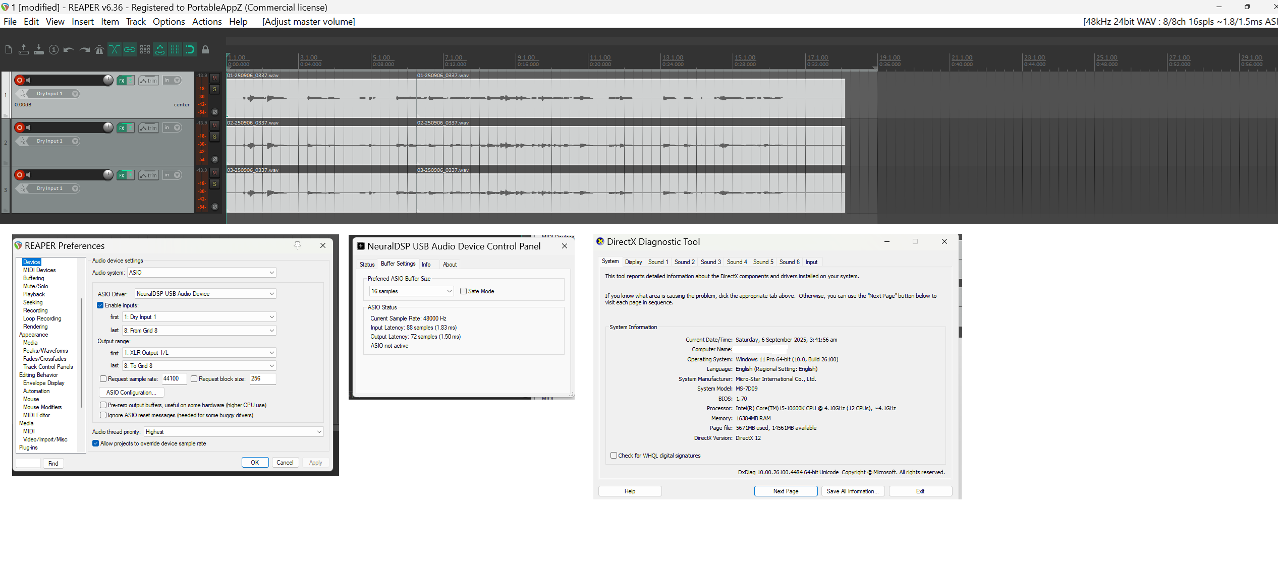Click the Save project toolbar icon

(39, 49)
